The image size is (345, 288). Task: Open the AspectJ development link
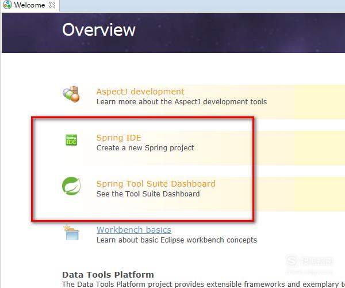(140, 92)
